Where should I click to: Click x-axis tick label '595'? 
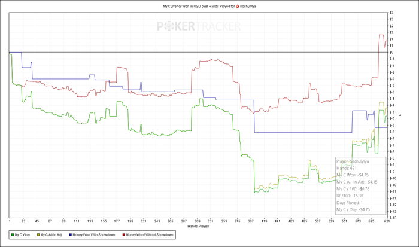[x=371, y=221]
